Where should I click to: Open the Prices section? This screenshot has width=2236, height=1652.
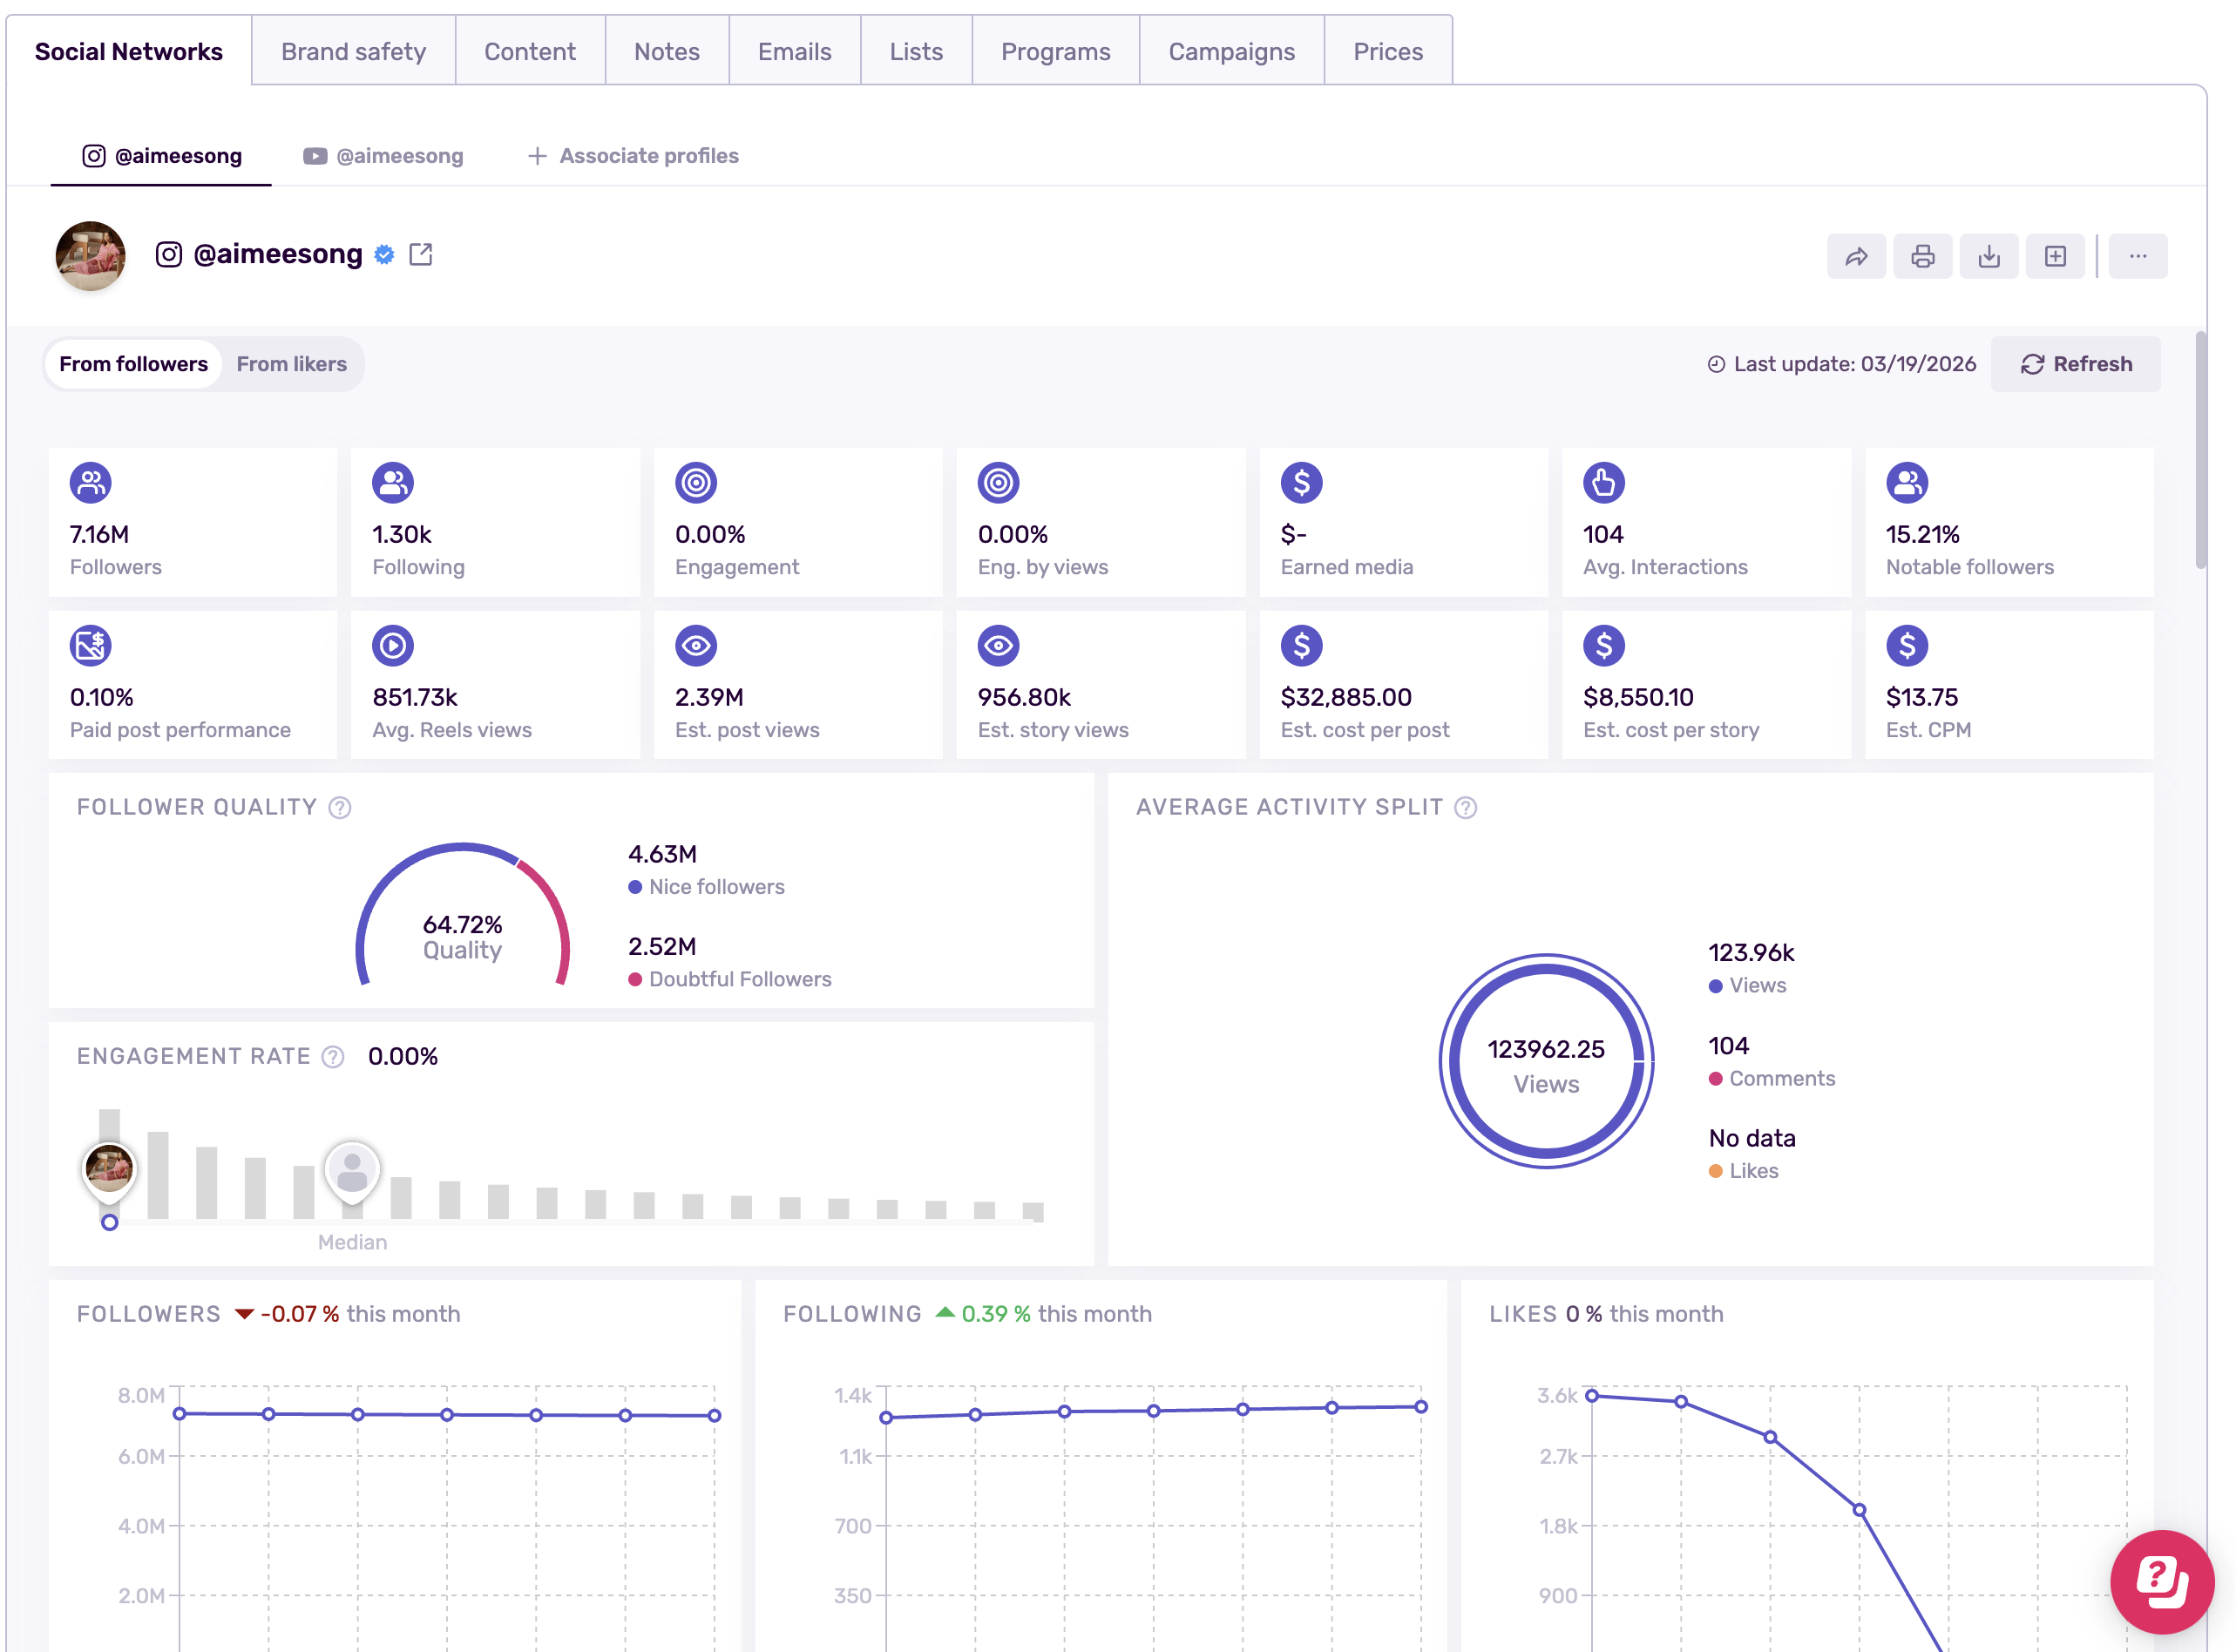(x=1388, y=51)
